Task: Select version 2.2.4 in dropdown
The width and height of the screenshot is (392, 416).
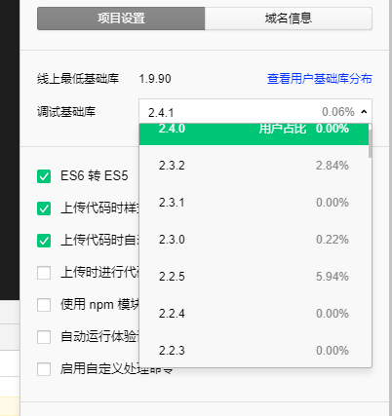Action: point(254,314)
